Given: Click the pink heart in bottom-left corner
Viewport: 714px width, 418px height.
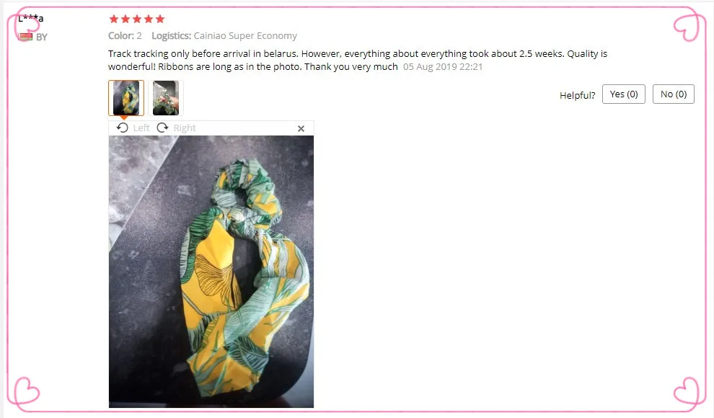Looking at the screenshot, I should [26, 391].
